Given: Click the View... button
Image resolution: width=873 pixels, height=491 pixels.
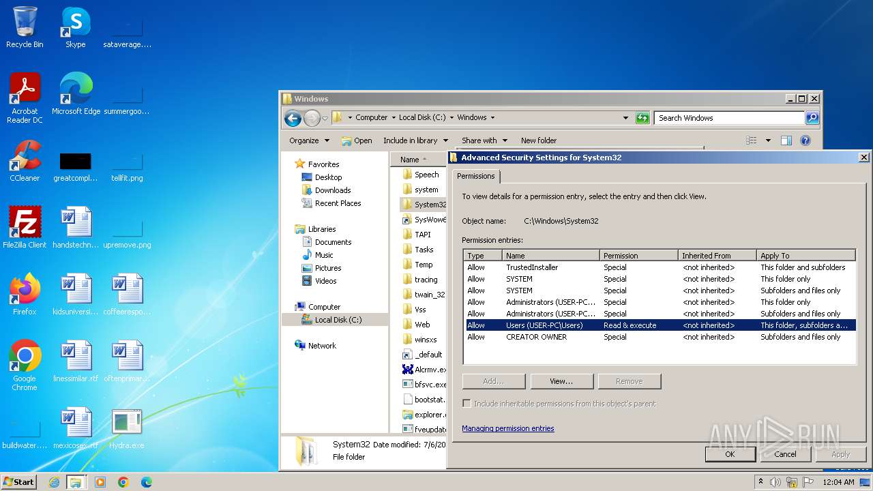Looking at the screenshot, I should point(562,381).
